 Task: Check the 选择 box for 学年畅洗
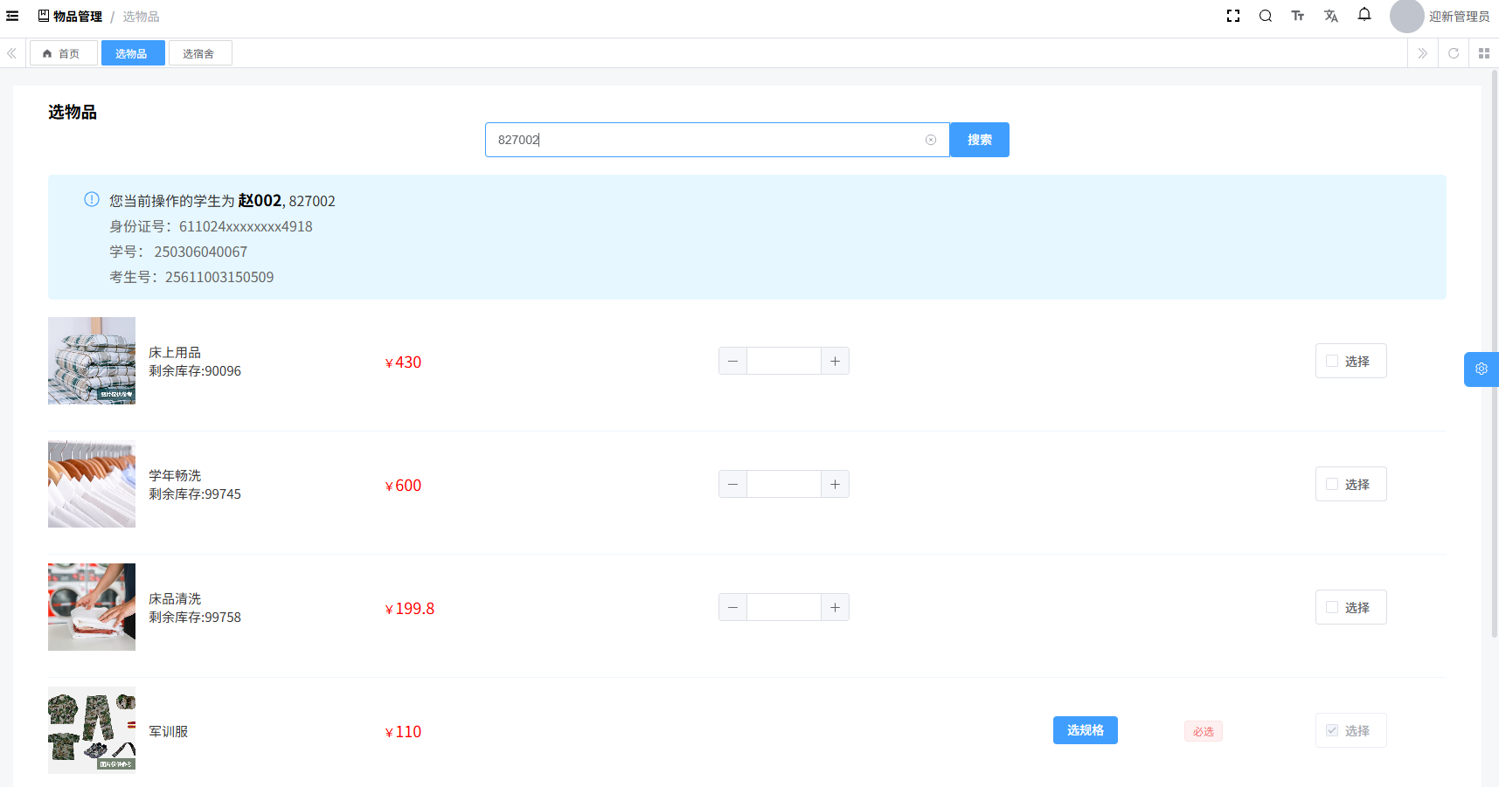pyautogui.click(x=1332, y=484)
